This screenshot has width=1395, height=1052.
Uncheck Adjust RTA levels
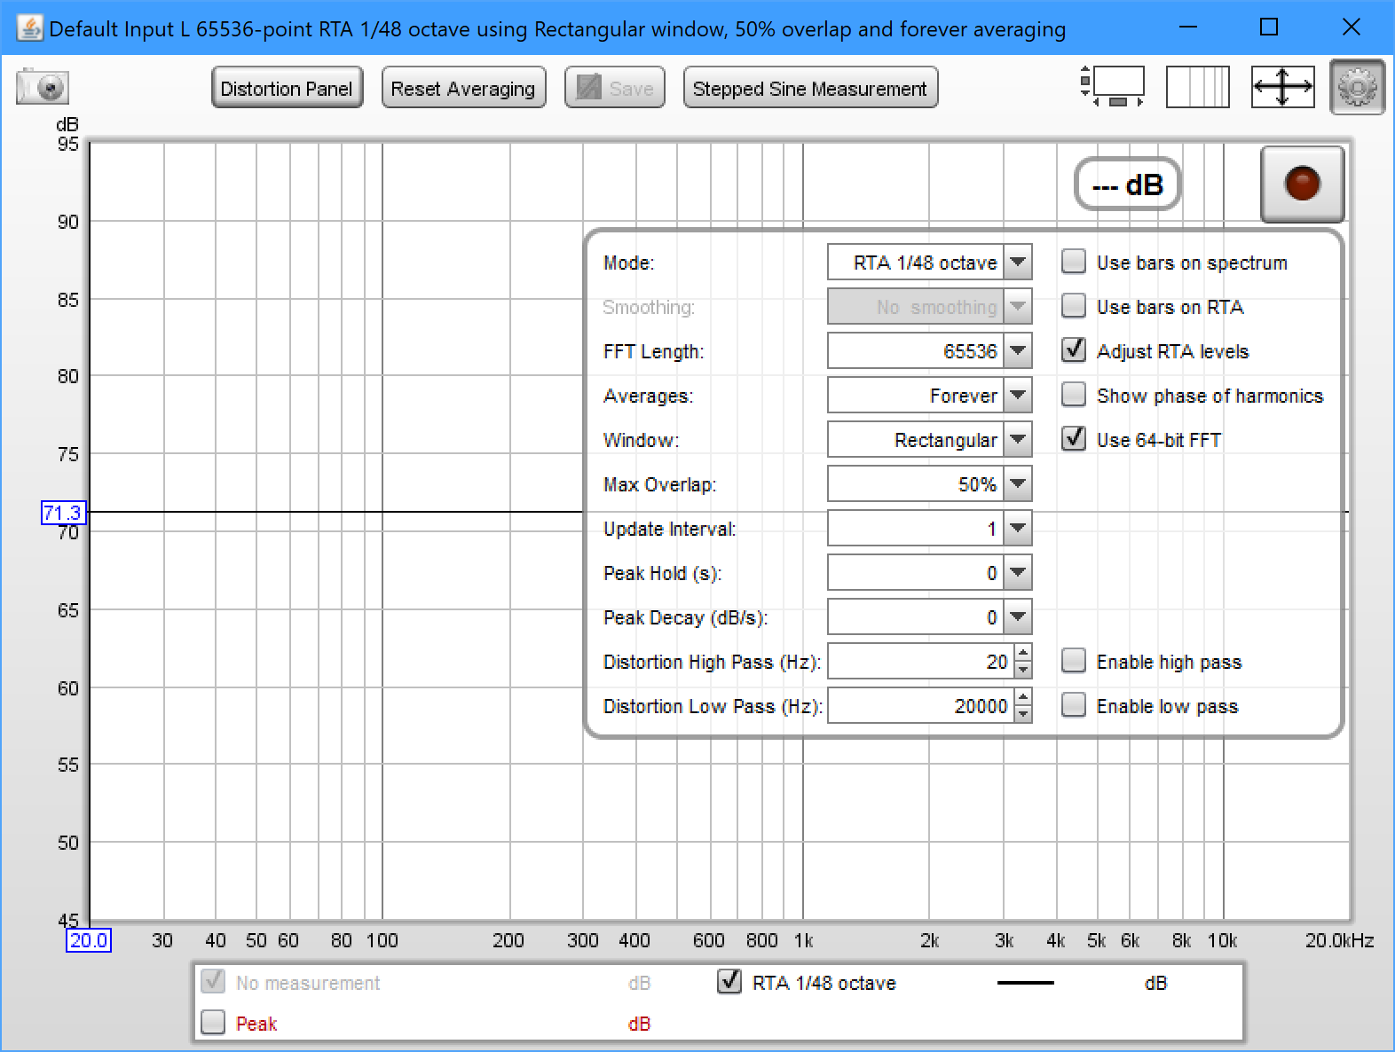(1074, 350)
